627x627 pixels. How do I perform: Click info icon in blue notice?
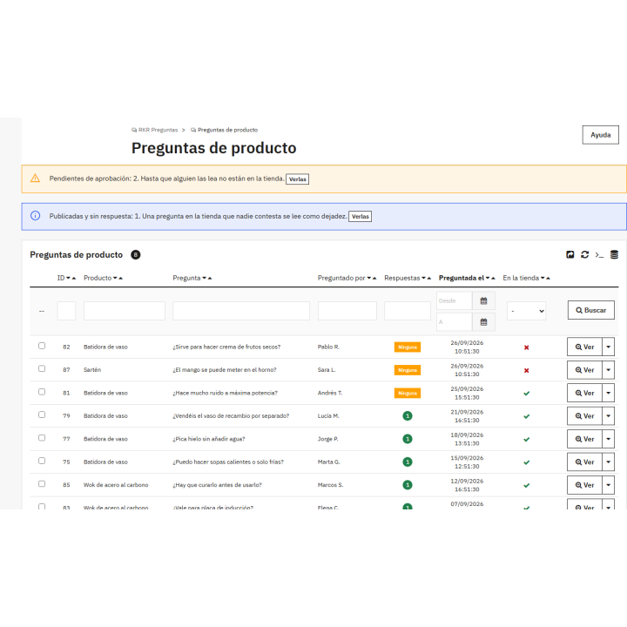[x=35, y=216]
